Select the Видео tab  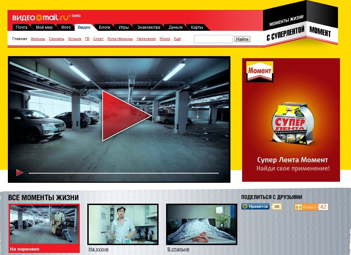[84, 27]
